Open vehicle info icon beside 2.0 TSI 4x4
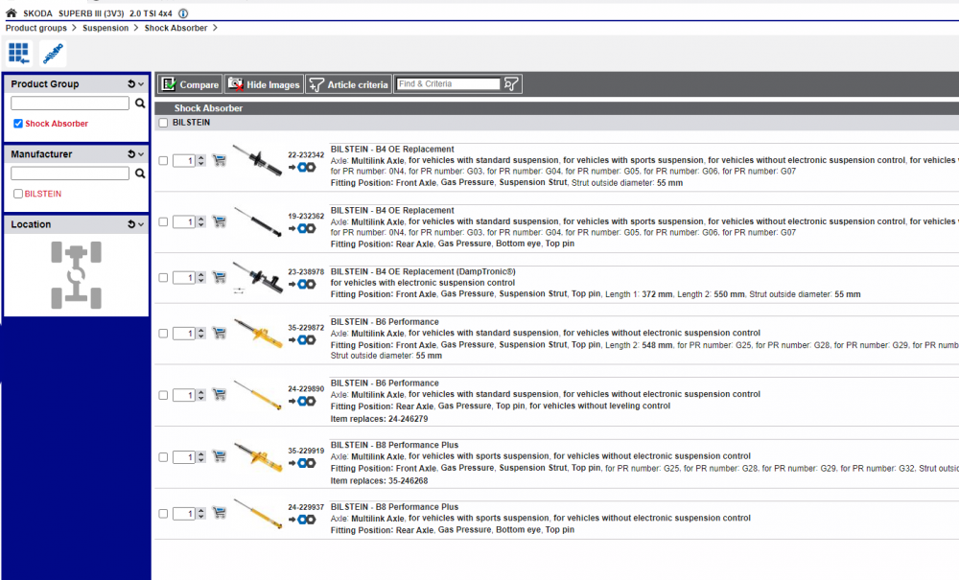The image size is (959, 580). click(183, 13)
